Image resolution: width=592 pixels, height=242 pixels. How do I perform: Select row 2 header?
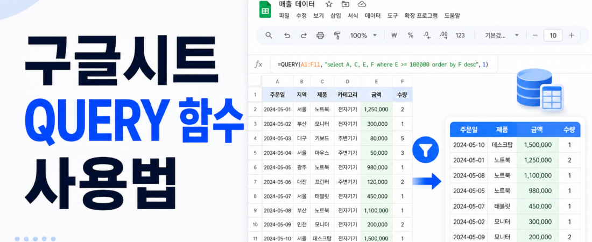pos(255,110)
